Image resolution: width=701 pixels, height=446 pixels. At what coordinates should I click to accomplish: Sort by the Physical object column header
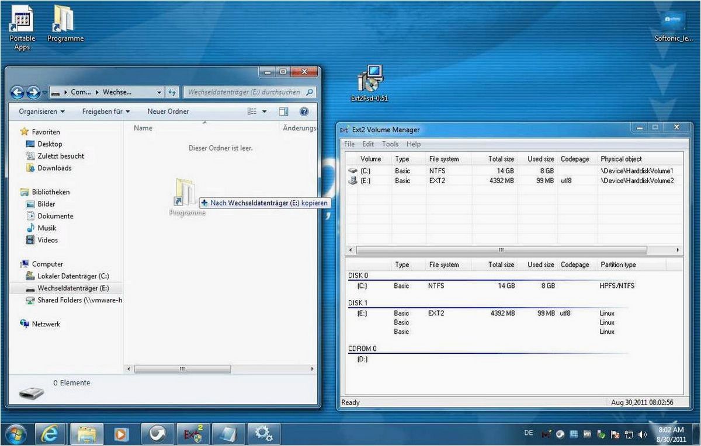[x=621, y=159]
